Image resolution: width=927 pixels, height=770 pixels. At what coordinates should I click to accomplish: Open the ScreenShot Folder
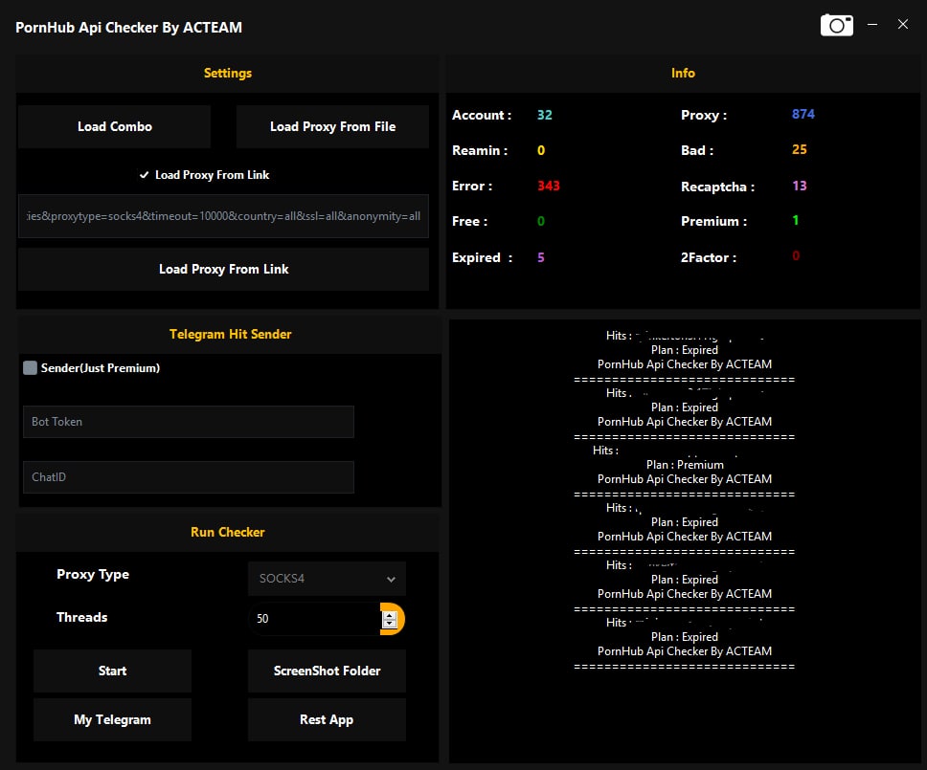click(x=327, y=671)
